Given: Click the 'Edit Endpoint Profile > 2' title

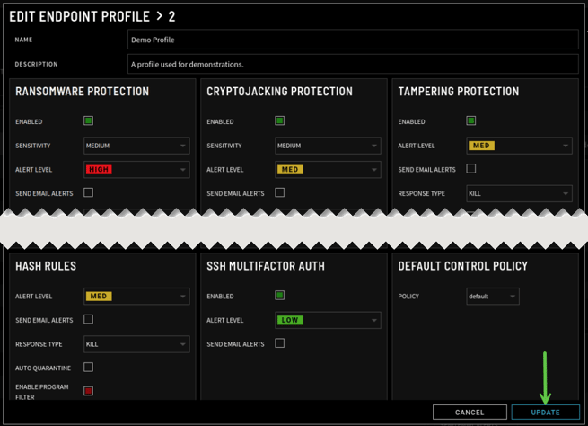Looking at the screenshot, I should [92, 16].
